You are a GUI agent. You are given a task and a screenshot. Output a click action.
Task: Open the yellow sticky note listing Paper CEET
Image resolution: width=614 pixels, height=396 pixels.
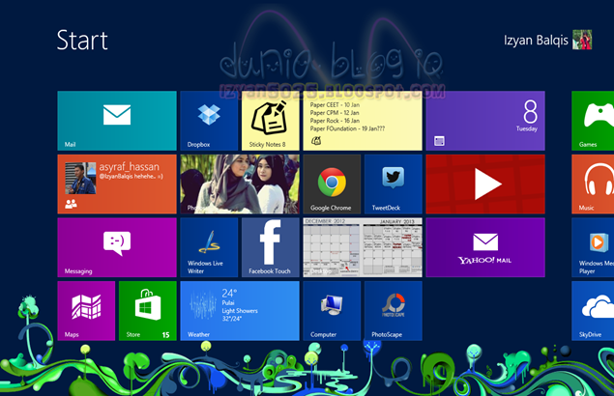[x=363, y=121]
